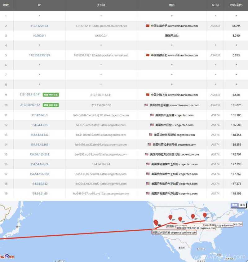
Task: Click the Omaha map pin marker
Action: 193,216
